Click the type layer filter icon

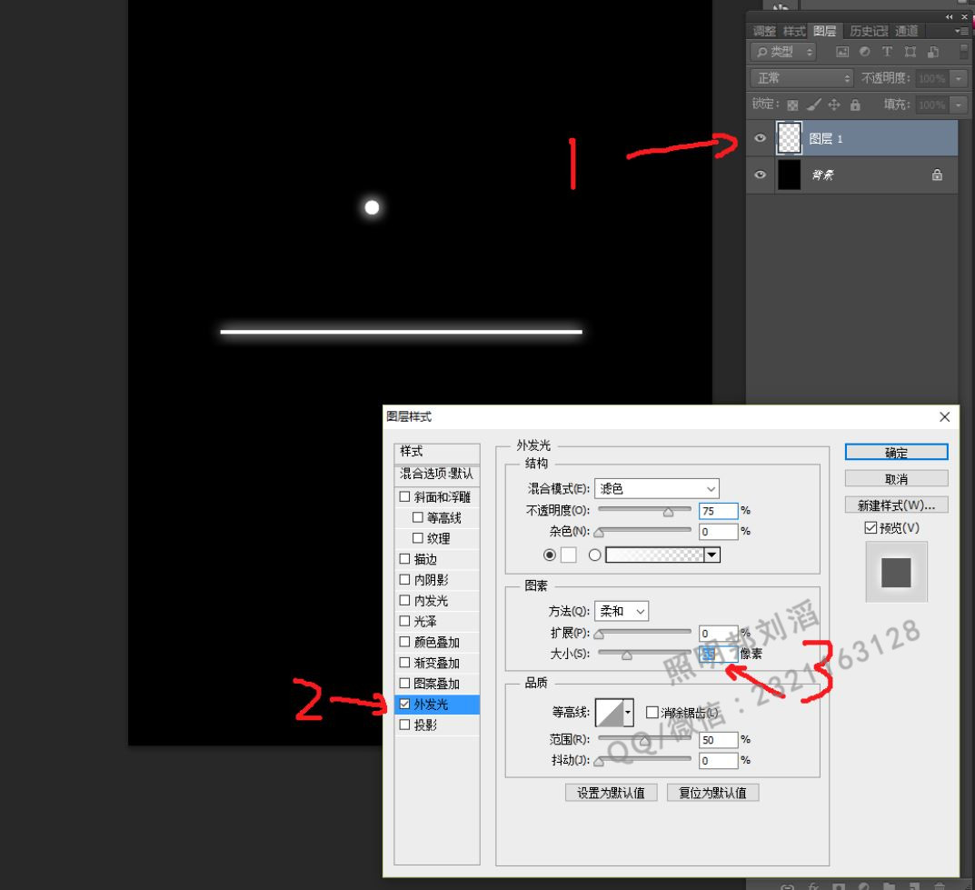tap(888, 52)
